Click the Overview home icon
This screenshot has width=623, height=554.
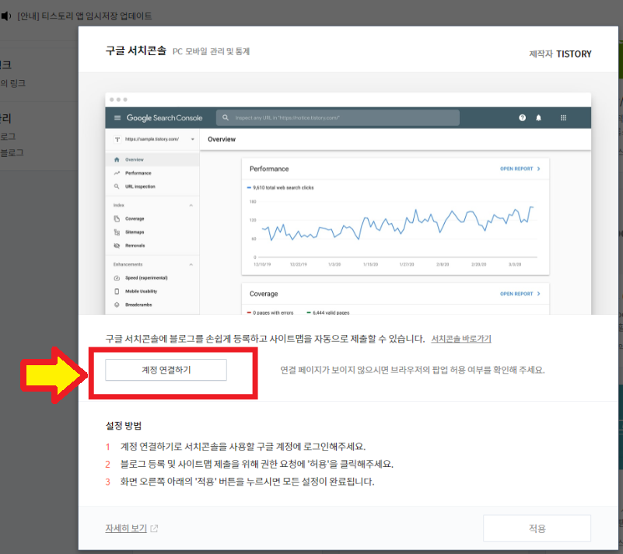pyautogui.click(x=117, y=159)
